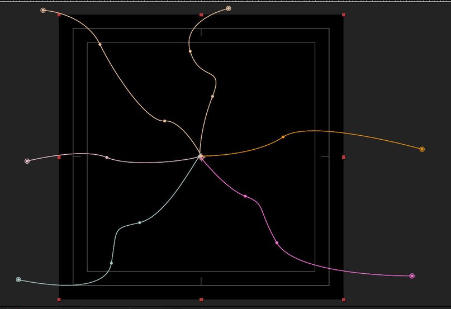The image size is (451, 309).
Task: Click the lower control point on magenta path
Action: 277,243
